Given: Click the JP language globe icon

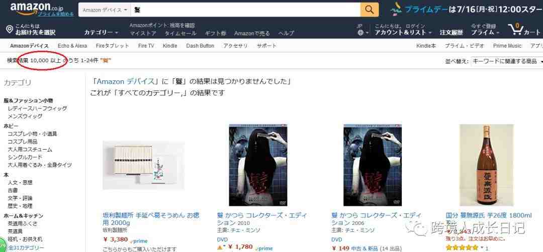Looking at the screenshot, I should tap(360, 33).
